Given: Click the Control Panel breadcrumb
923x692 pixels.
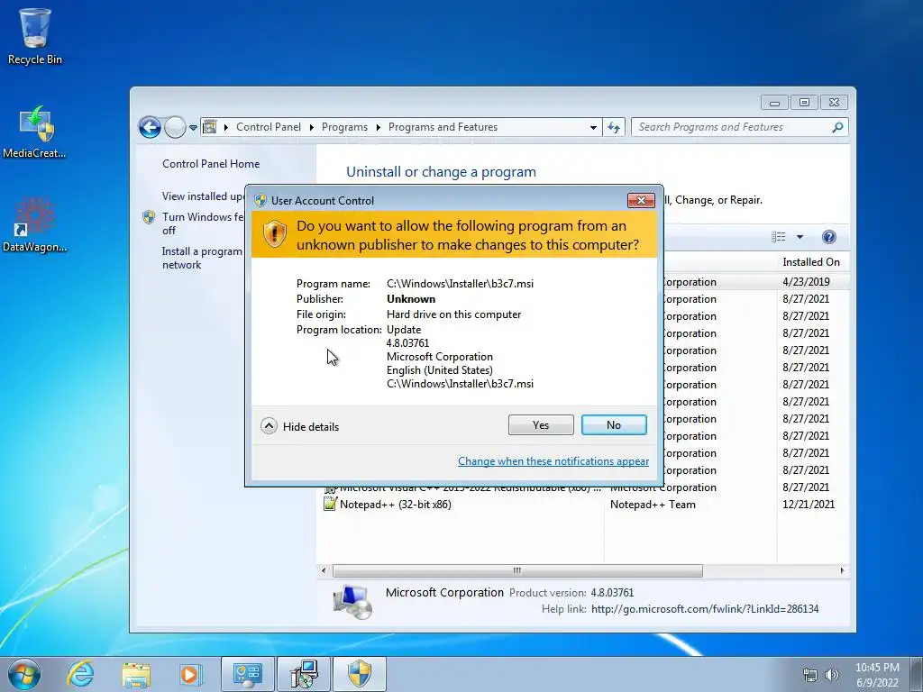Looking at the screenshot, I should click(x=269, y=127).
